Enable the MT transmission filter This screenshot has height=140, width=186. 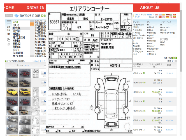(x=161, y=45)
